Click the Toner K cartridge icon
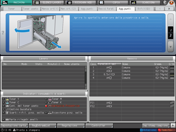 click(50, 102)
